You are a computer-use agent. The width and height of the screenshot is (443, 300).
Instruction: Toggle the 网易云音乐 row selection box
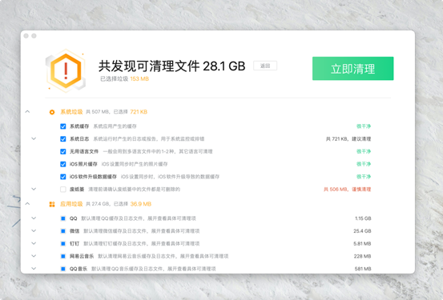coord(63,256)
